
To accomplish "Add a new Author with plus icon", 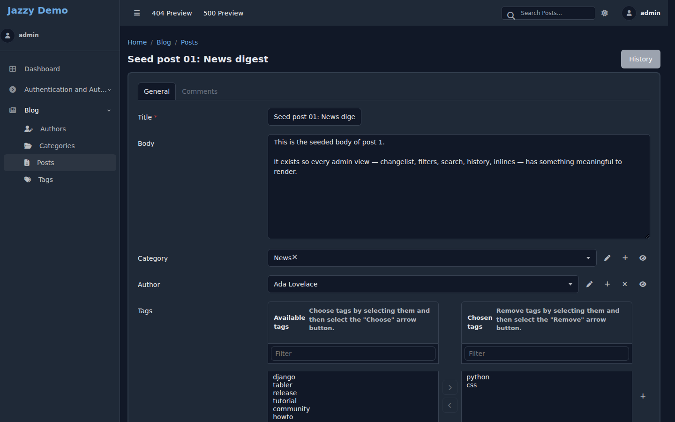I will (607, 284).
